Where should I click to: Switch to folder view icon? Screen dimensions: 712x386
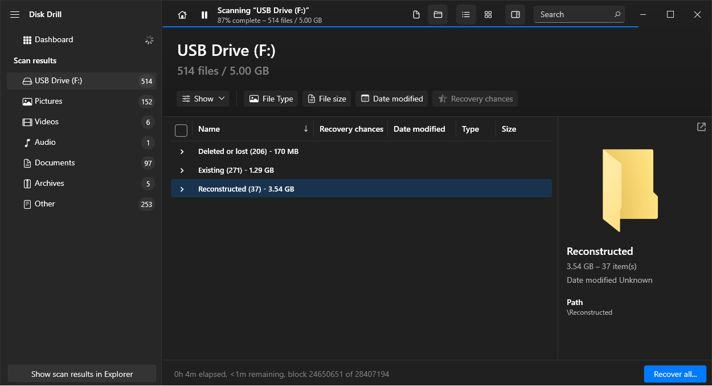pyautogui.click(x=438, y=15)
